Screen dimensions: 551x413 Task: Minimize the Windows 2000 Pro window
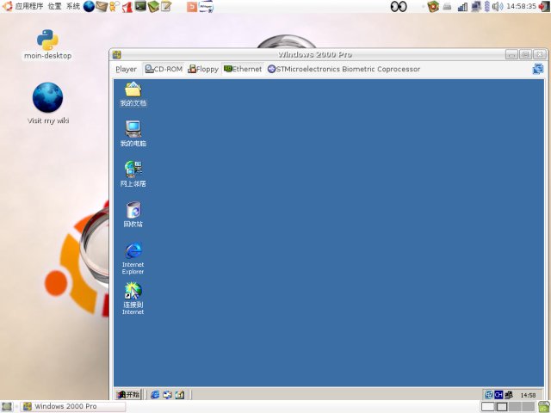point(511,55)
